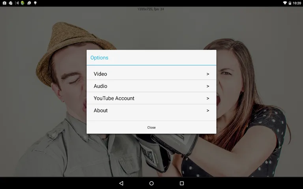Open the YouTube Account entry
Screen dimensions: 303x189
(x=151, y=98)
